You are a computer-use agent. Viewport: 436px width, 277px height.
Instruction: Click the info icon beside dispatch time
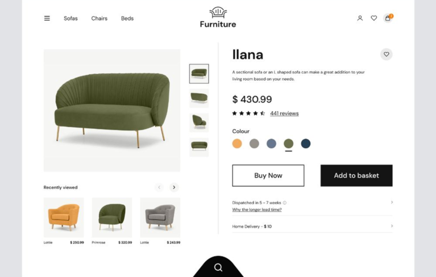click(x=285, y=203)
